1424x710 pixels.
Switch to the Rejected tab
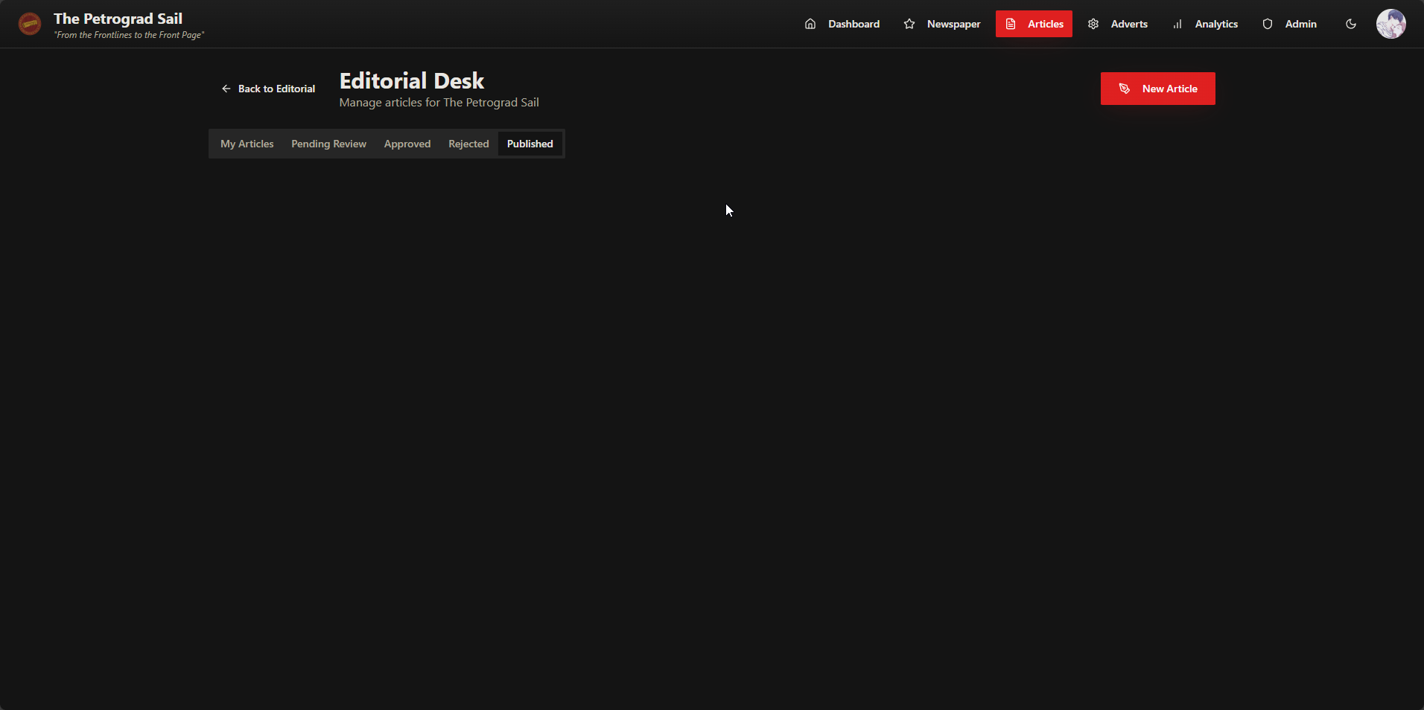[x=468, y=144]
